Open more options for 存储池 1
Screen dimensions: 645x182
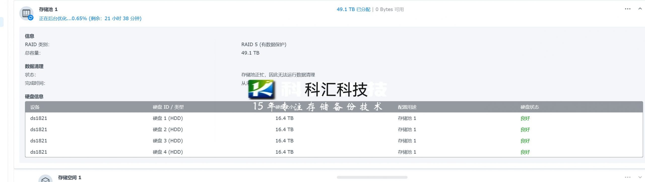[x=627, y=9]
